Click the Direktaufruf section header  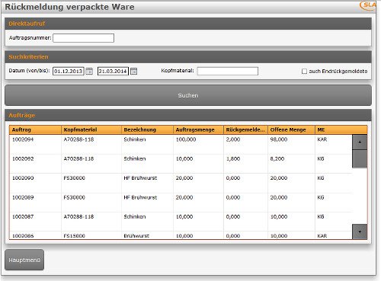[x=188, y=24]
